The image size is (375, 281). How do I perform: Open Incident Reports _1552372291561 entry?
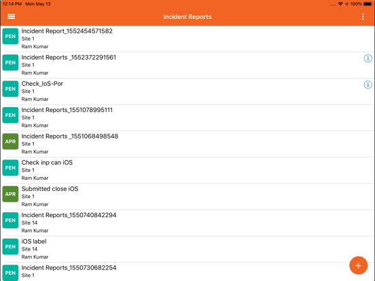coord(187,65)
